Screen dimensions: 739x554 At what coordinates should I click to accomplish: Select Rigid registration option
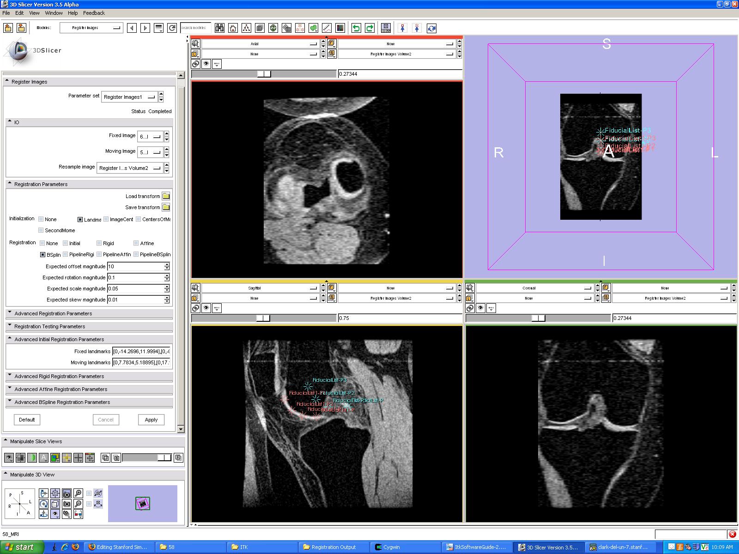pos(99,243)
